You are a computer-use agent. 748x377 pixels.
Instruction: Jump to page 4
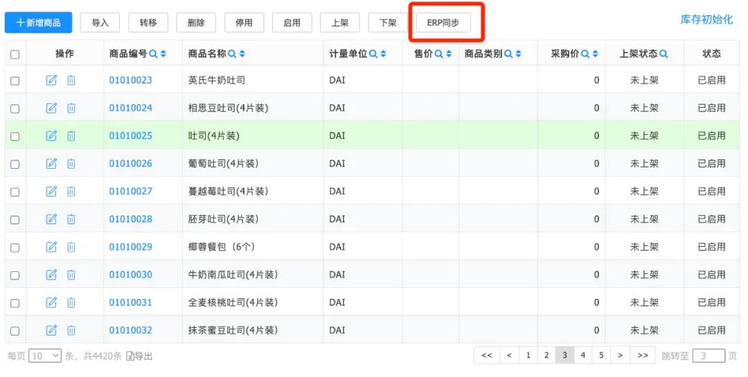583,355
